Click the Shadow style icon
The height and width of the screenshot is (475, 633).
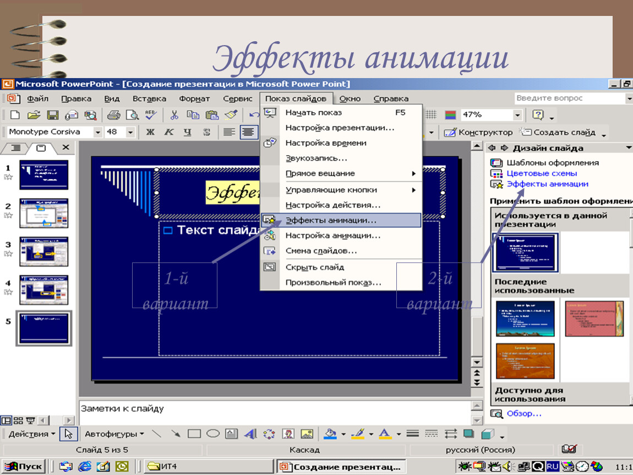coord(468,434)
